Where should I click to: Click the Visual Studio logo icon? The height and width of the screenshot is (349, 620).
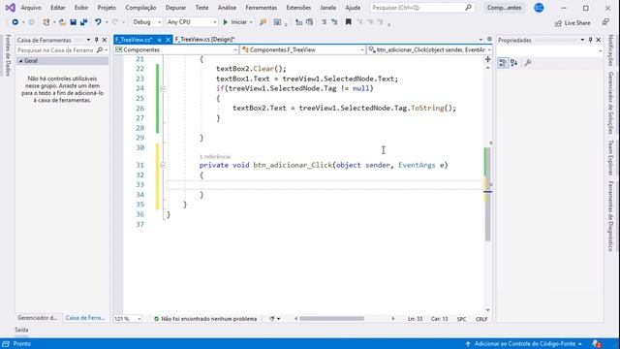11,8
